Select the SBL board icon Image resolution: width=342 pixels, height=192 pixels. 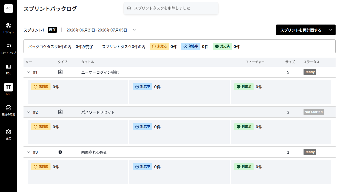[9, 87]
